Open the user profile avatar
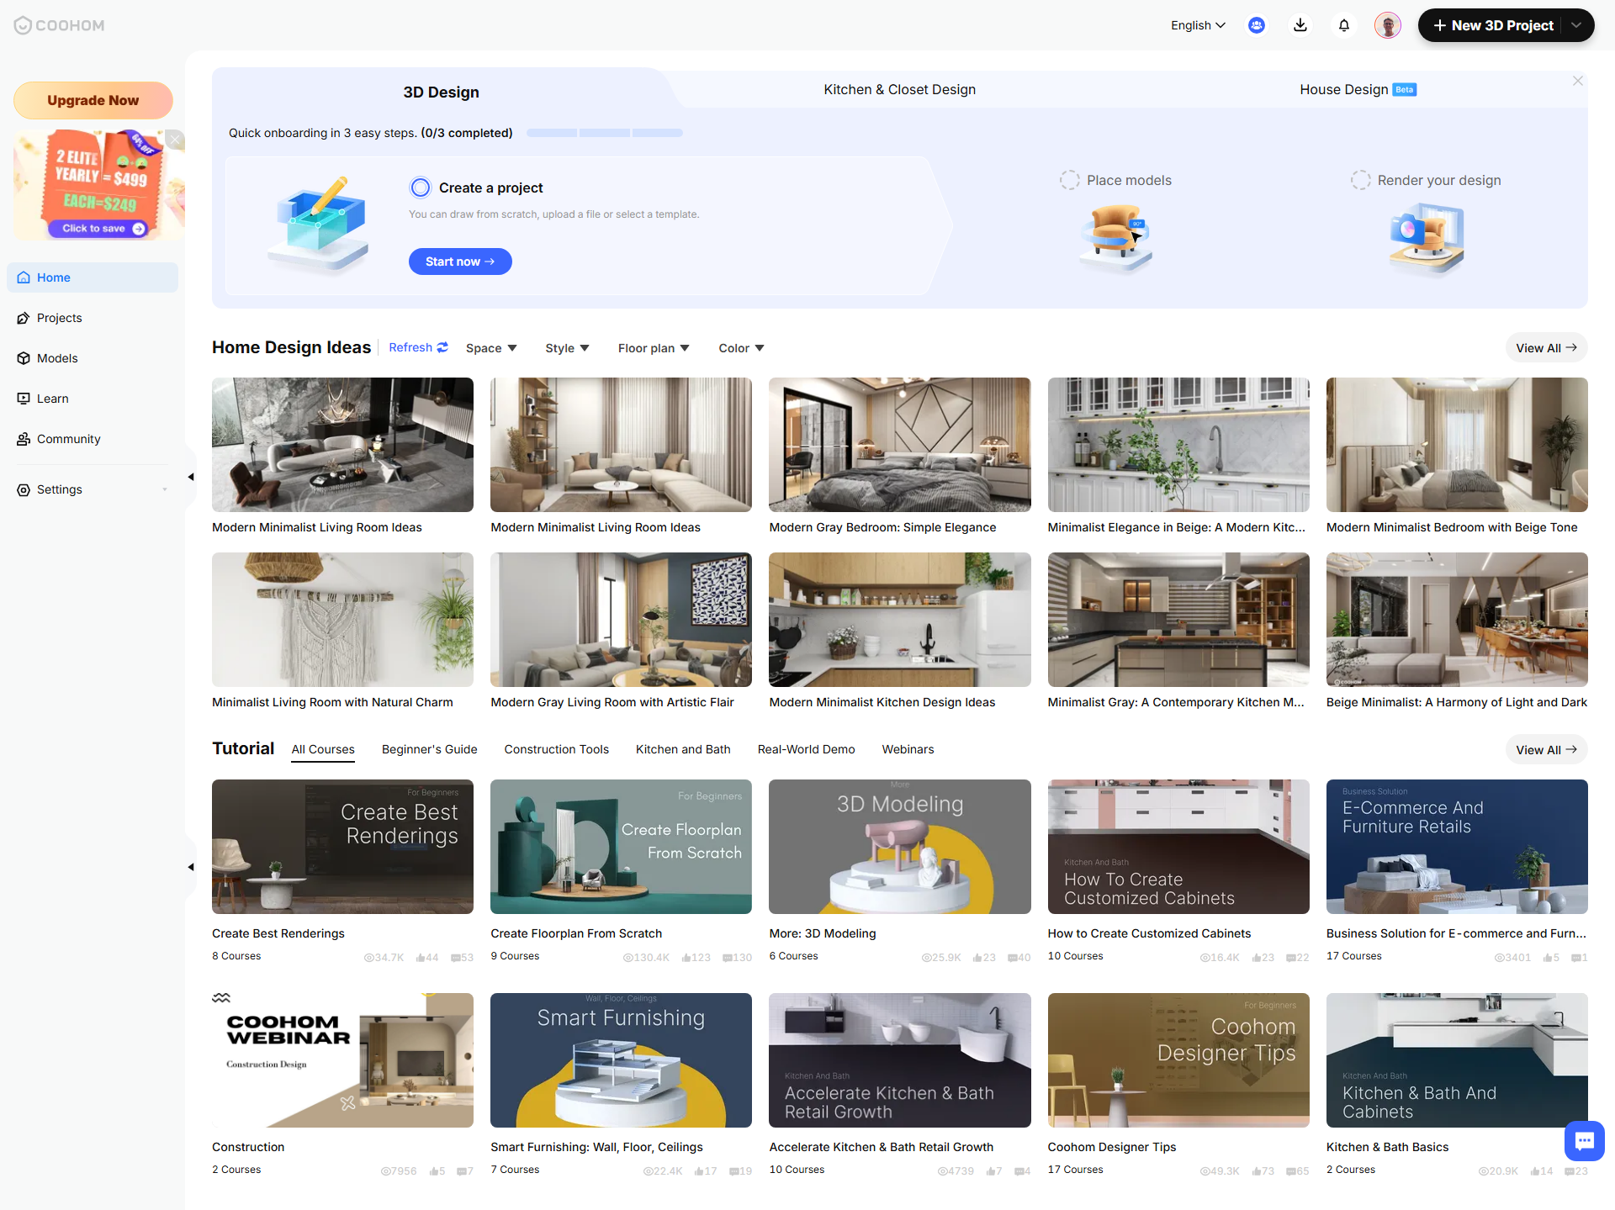The height and width of the screenshot is (1210, 1615). click(x=1387, y=25)
